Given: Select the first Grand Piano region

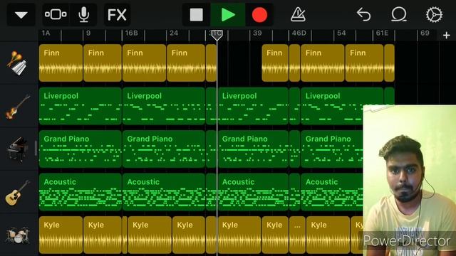Looking at the screenshot, I should (x=81, y=149).
